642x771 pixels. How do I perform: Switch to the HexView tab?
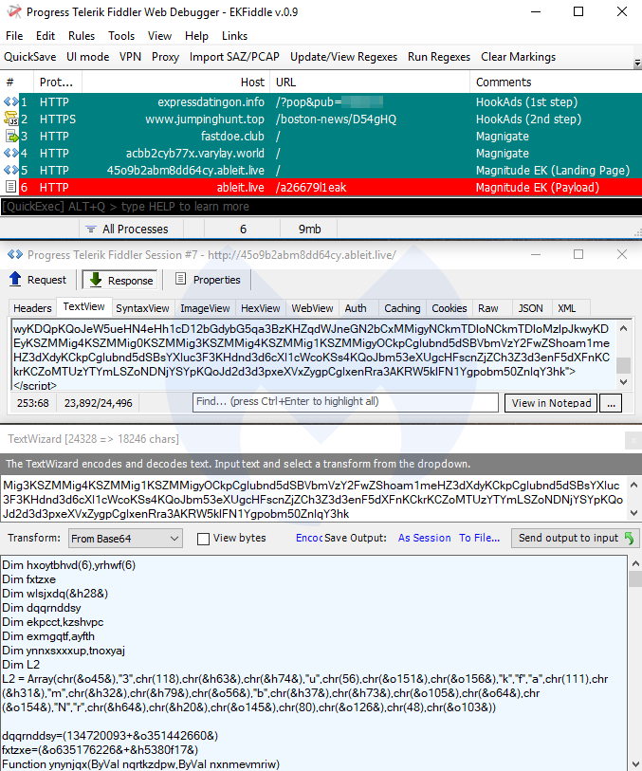click(260, 308)
